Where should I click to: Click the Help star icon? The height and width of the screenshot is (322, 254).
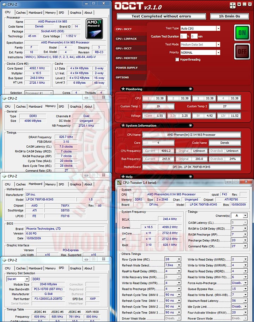(123, 177)
